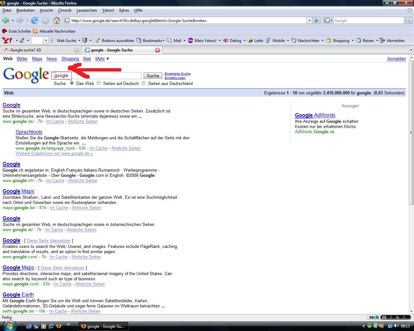
Task: Click the Firefox reload page icon
Action: pyautogui.click(x=35, y=20)
